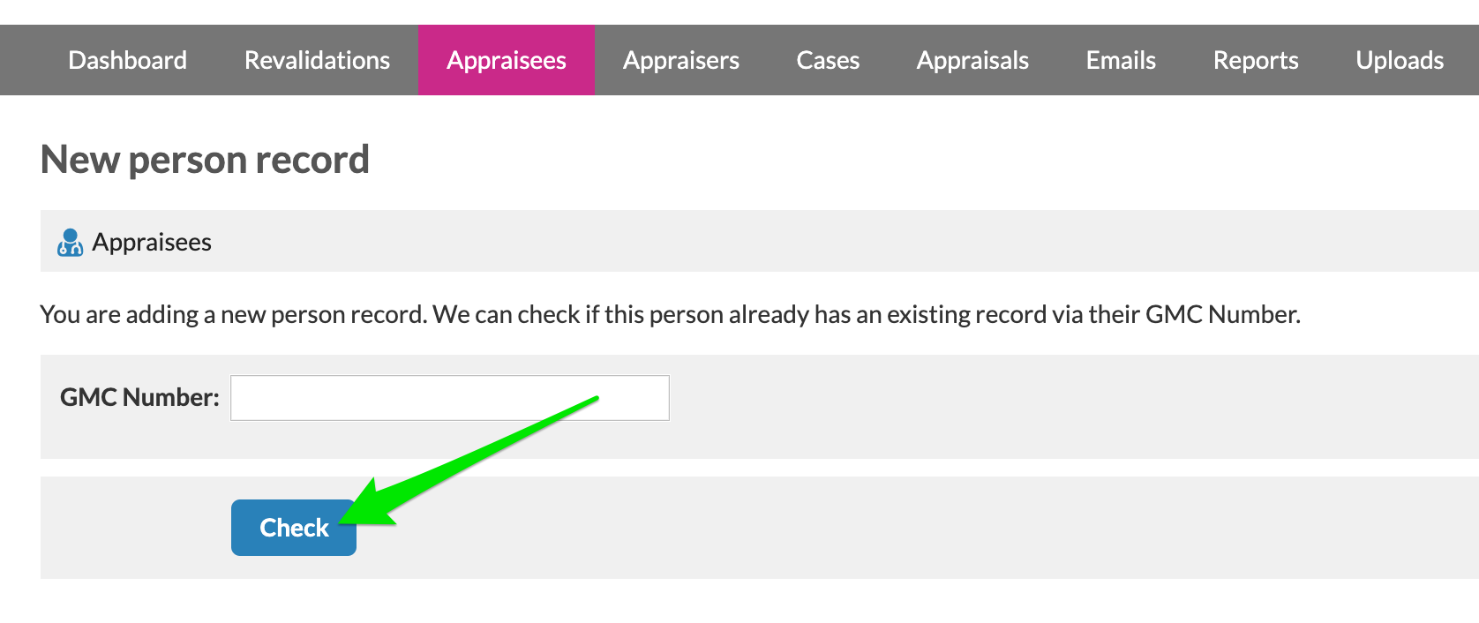Open the Emails tab
The image size is (1479, 623).
[1121, 60]
